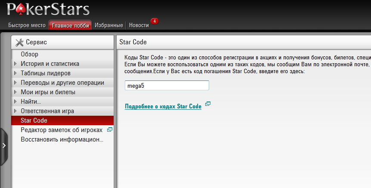Expand Переводы и другие операции section

coord(15,83)
